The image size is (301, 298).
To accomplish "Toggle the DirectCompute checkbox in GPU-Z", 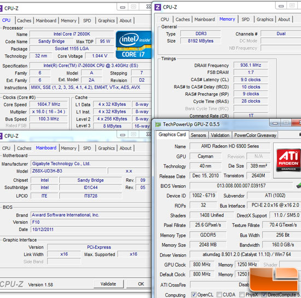I will pos(264,294).
